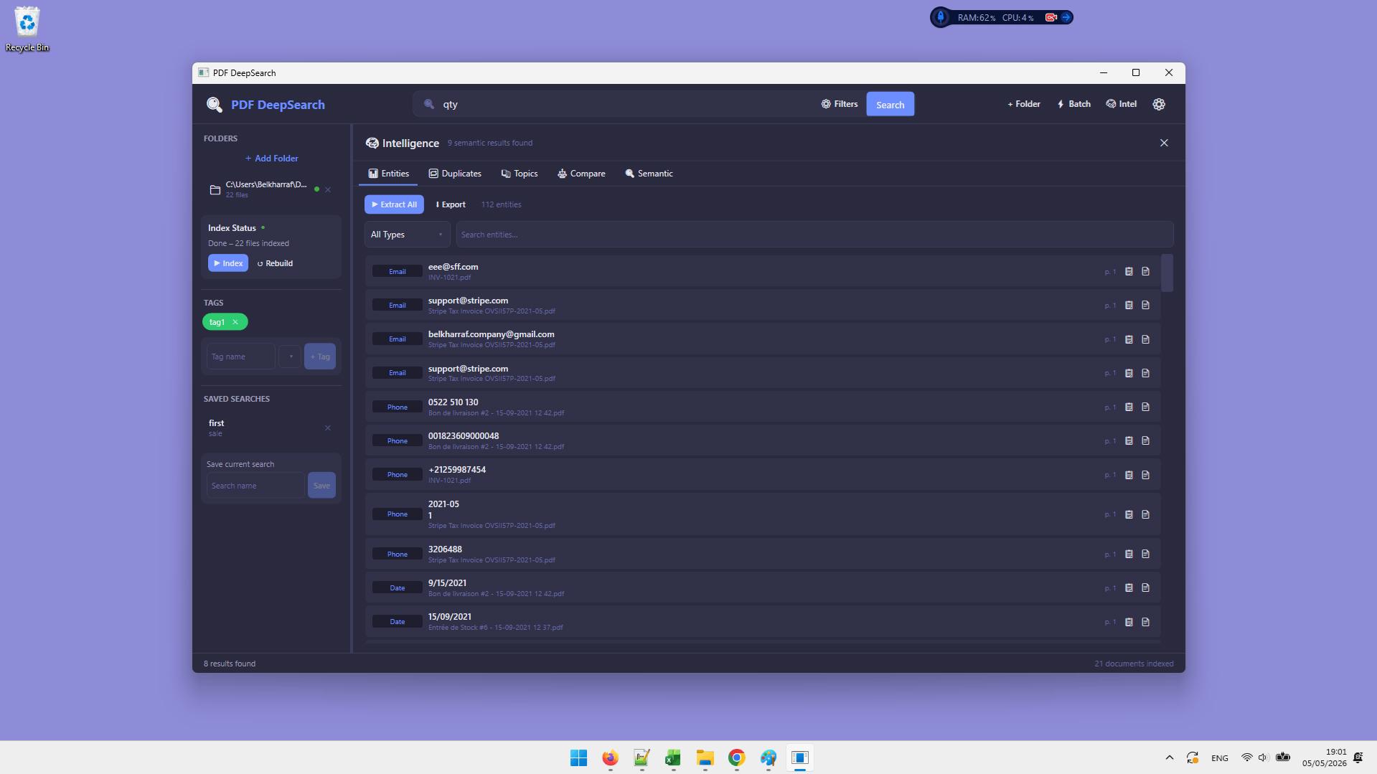Viewport: 1377px width, 774px height.
Task: Toggle the Intel panel button
Action: click(x=1121, y=104)
